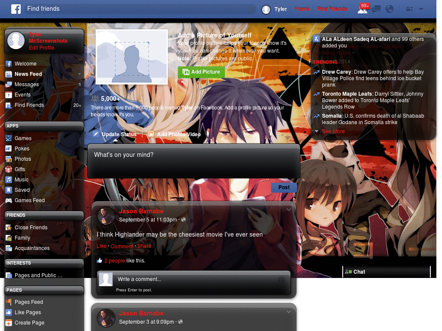Open Close Friends star icon
This screenshot has width=442, height=331.
coord(9,228)
